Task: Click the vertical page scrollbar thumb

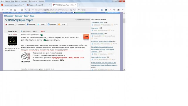Action: pyautogui.click(x=124, y=21)
